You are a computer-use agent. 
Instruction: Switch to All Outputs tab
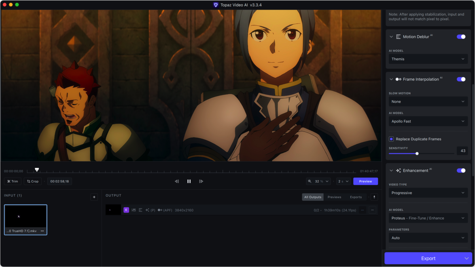pos(313,197)
